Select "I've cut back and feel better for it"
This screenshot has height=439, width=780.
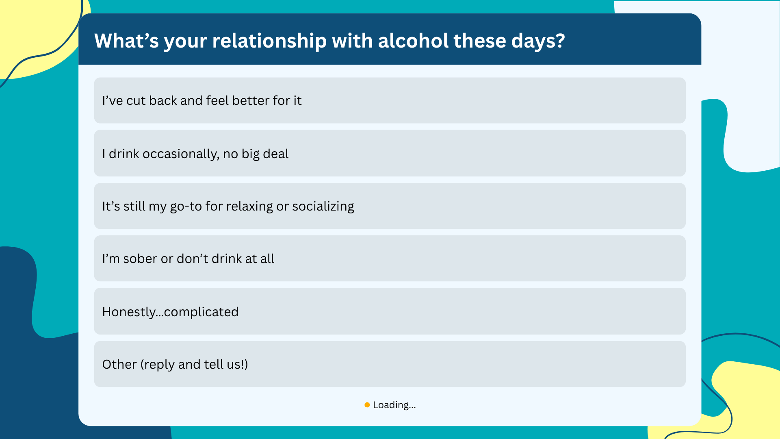point(390,100)
